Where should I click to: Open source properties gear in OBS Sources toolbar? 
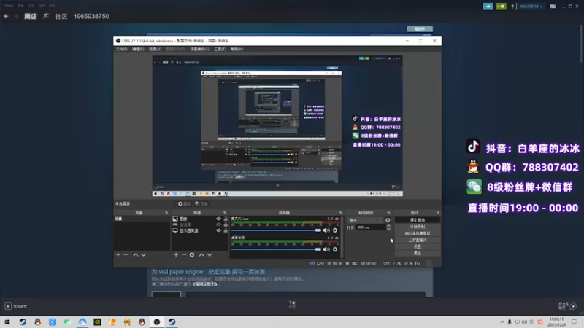(x=192, y=254)
